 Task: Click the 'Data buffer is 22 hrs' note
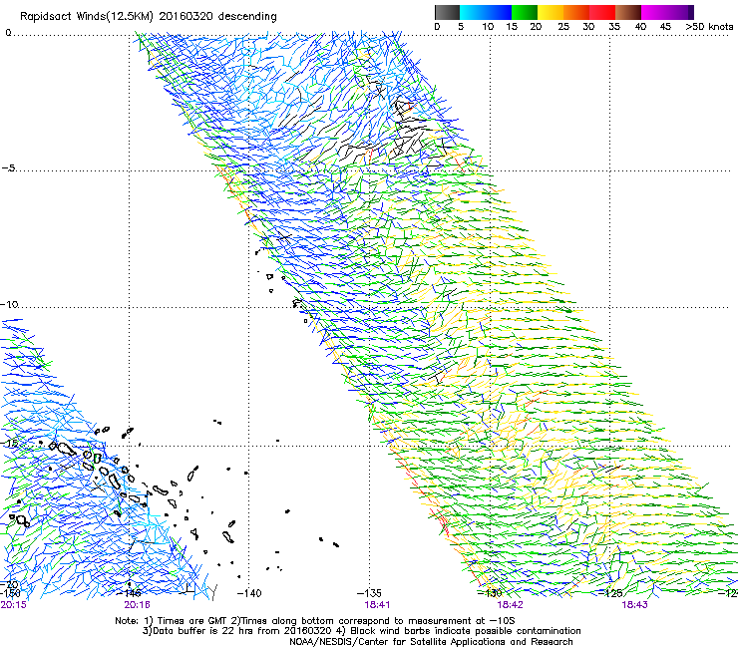[x=361, y=631]
